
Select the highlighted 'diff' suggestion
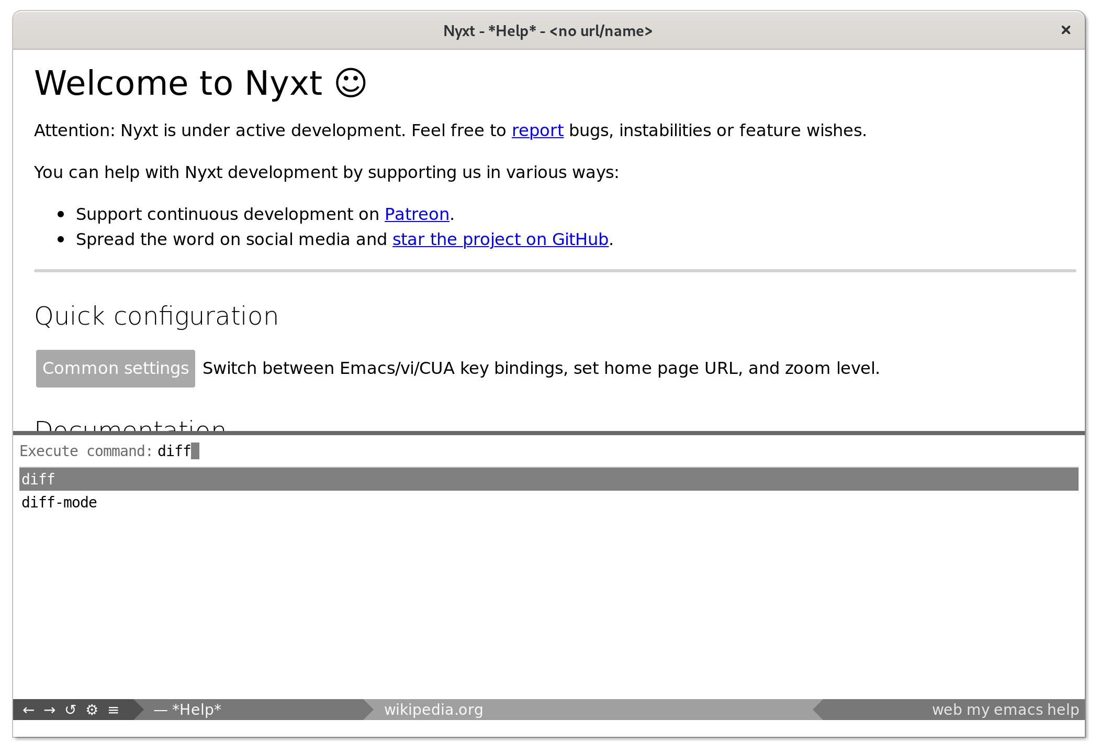pyautogui.click(x=549, y=479)
